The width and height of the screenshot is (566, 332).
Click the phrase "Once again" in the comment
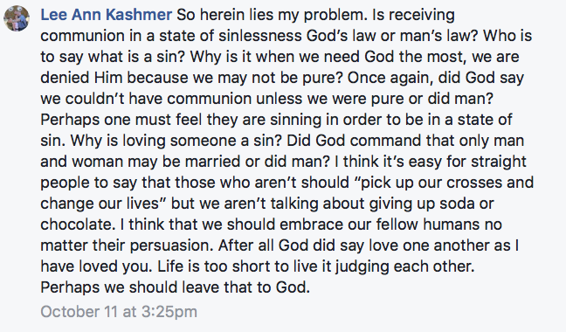[x=390, y=78]
